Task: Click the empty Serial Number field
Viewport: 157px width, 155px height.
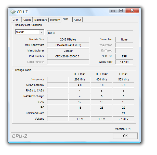Action: coord(68,62)
